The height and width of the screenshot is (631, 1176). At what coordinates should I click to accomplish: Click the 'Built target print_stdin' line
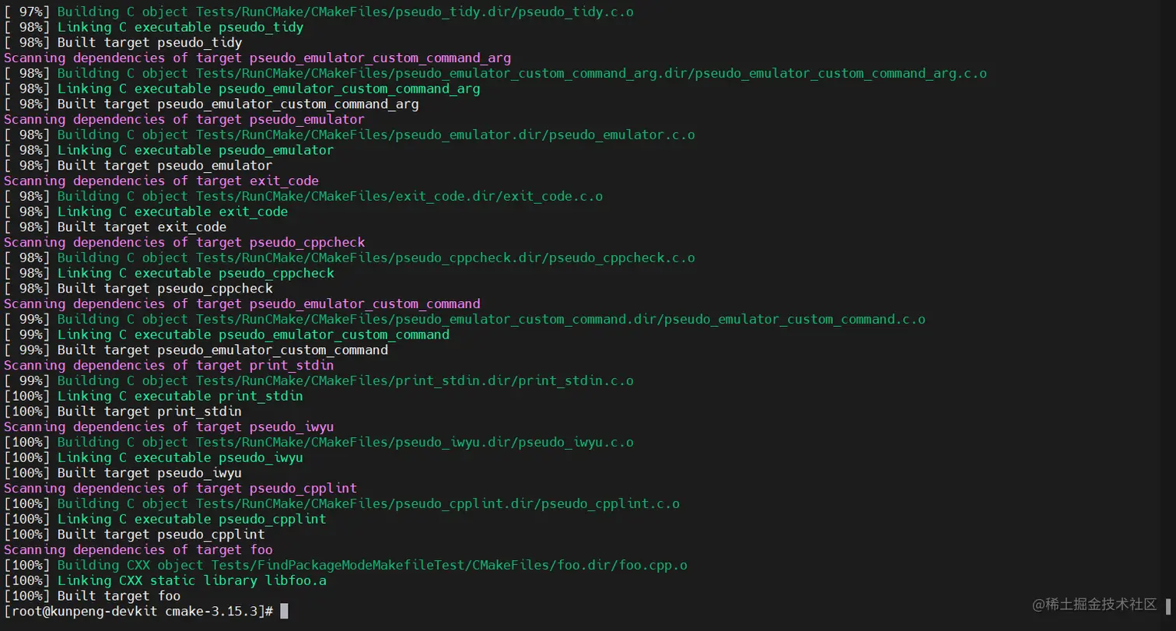click(123, 412)
